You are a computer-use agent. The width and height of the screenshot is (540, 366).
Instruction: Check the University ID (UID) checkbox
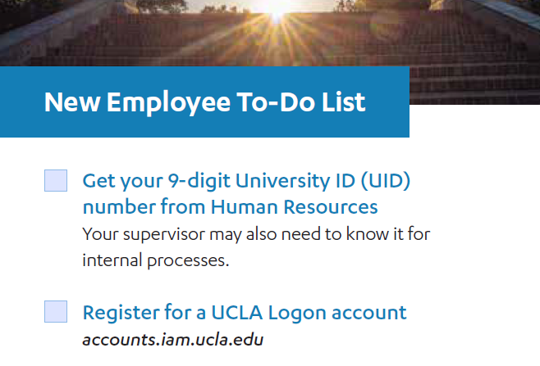point(56,180)
